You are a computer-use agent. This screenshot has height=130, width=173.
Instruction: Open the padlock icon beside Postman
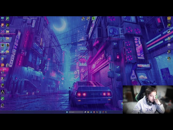(8, 65)
